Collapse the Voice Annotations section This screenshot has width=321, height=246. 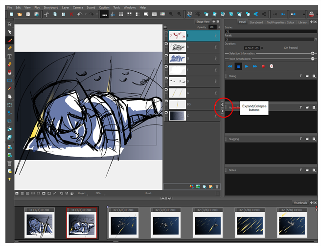click(x=313, y=59)
